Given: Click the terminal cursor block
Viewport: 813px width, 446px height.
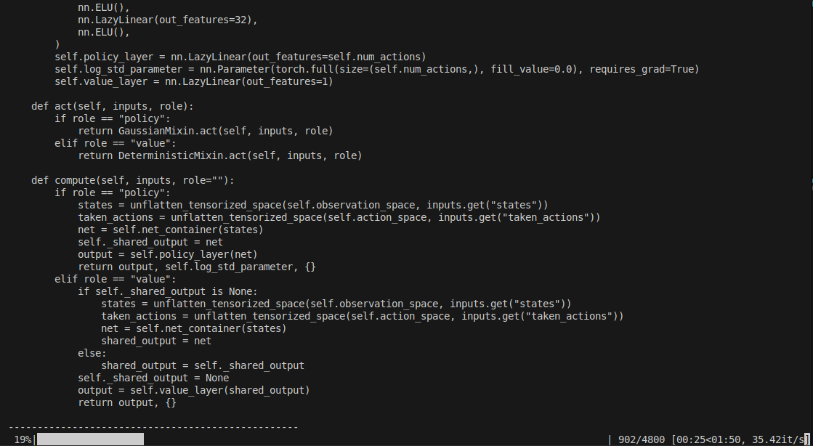Looking at the screenshot, I should [x=807, y=439].
